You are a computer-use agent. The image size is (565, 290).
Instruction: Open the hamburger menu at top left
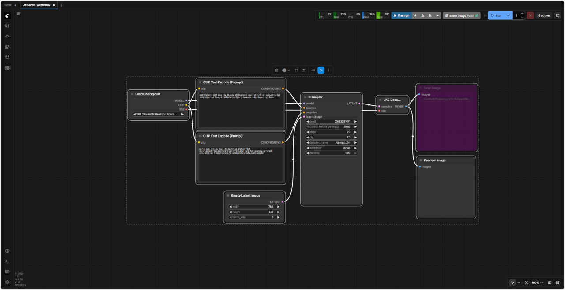[18, 14]
